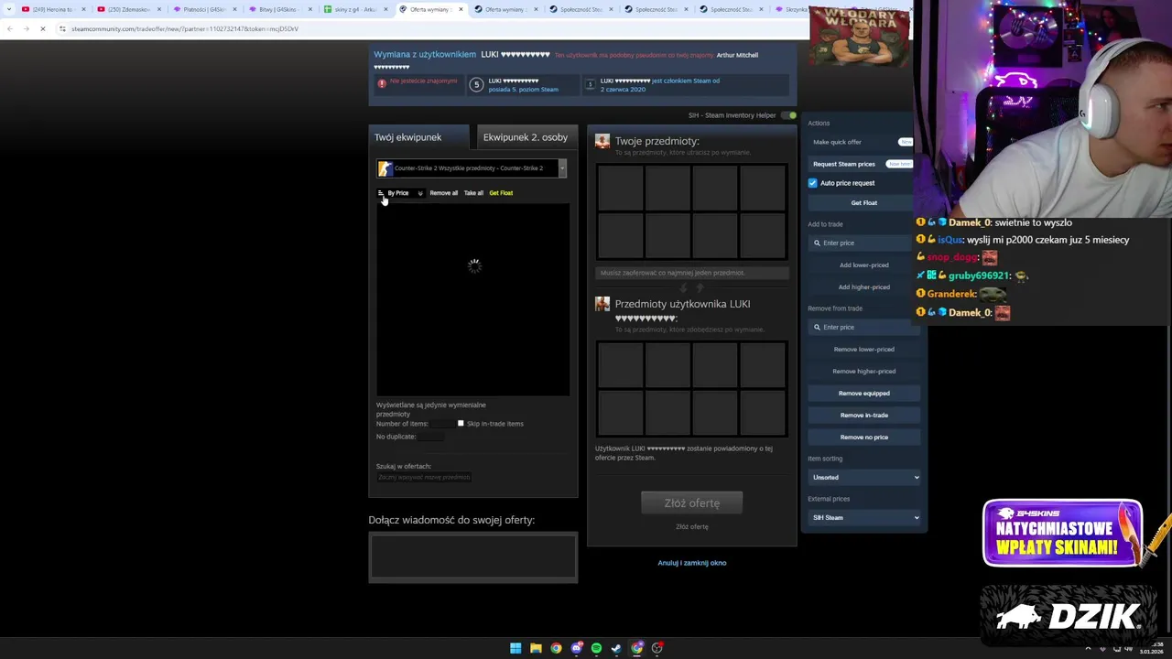Click the Arthur Mitchell name link
Screen dimensions: 1172x659
coord(737,55)
